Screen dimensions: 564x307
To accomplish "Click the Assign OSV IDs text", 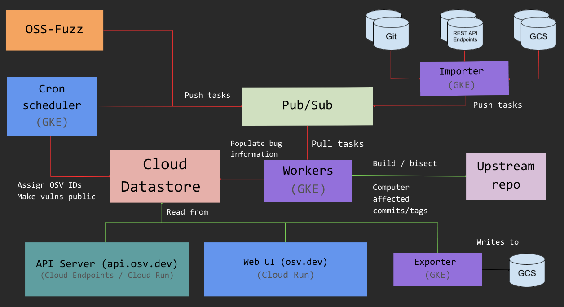I will pos(49,185).
